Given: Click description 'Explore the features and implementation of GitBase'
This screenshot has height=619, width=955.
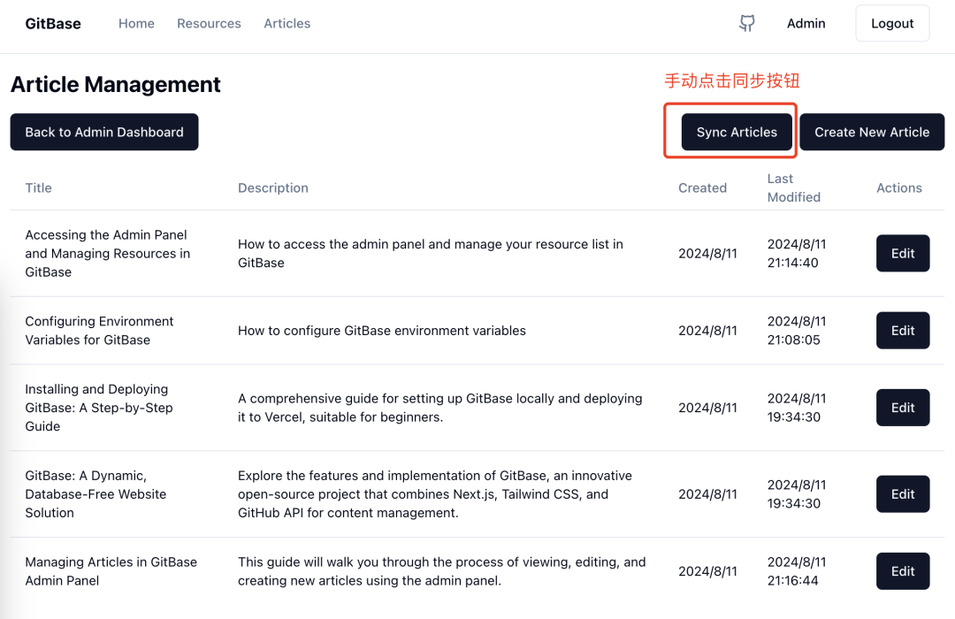Looking at the screenshot, I should [x=435, y=494].
